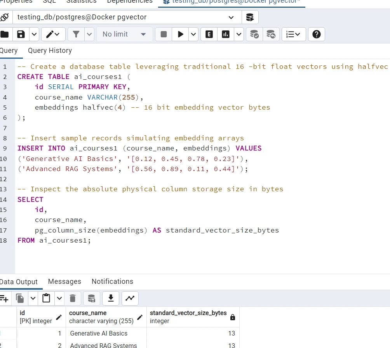Click 'SERIAL' type on line 3
Image resolution: width=390 pixels, height=348 pixels.
click(61, 87)
